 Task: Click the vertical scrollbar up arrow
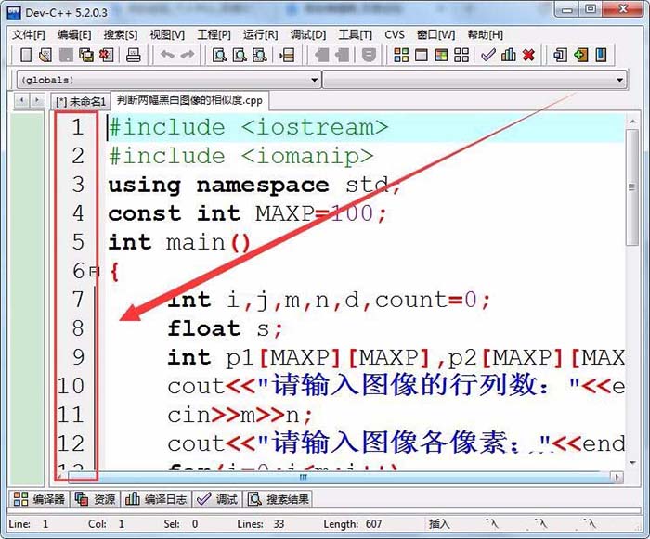click(x=632, y=122)
